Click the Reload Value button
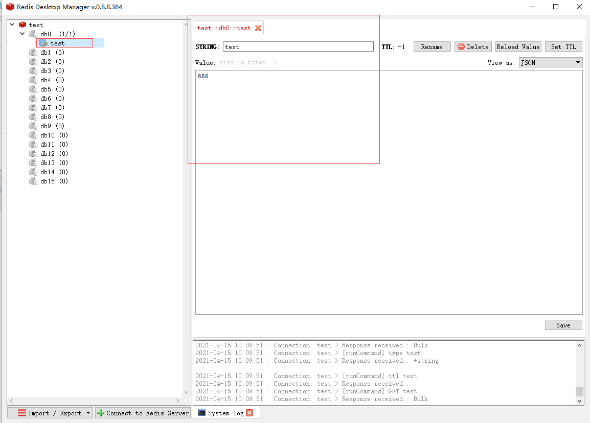590x423 pixels. (x=518, y=46)
